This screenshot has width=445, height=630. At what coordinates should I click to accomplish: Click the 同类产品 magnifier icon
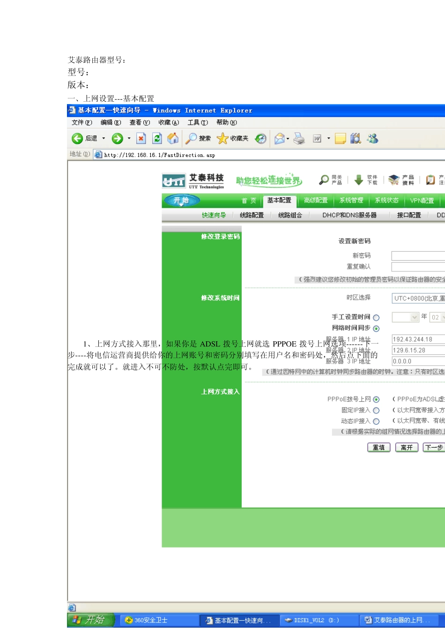point(324,180)
